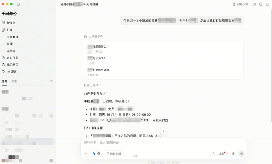
Task: Open search with the magnifier icon
Action: [25, 4]
